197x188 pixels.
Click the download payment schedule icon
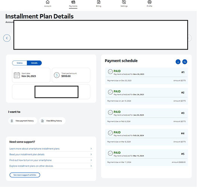click(x=178, y=62)
